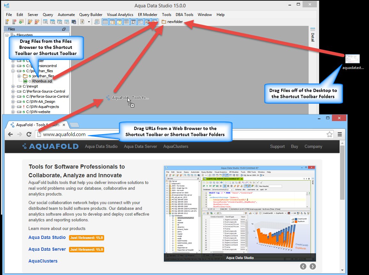This screenshot has height=275, width=369.
Task: Click the AQUAFOLD logo on the website
Action: pos(50,146)
